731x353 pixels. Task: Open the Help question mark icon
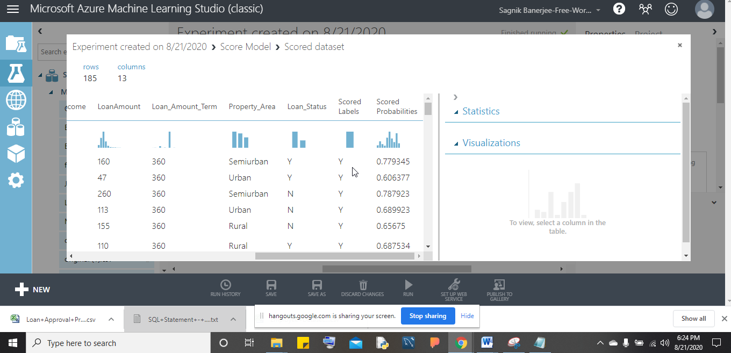[x=619, y=9]
